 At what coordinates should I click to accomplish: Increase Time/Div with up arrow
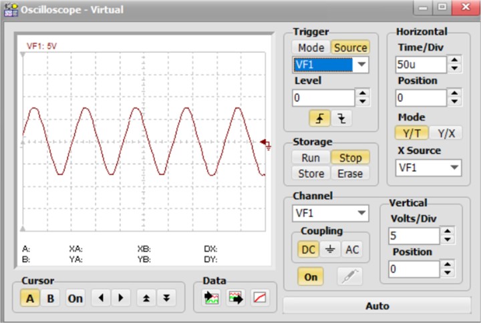coord(455,60)
